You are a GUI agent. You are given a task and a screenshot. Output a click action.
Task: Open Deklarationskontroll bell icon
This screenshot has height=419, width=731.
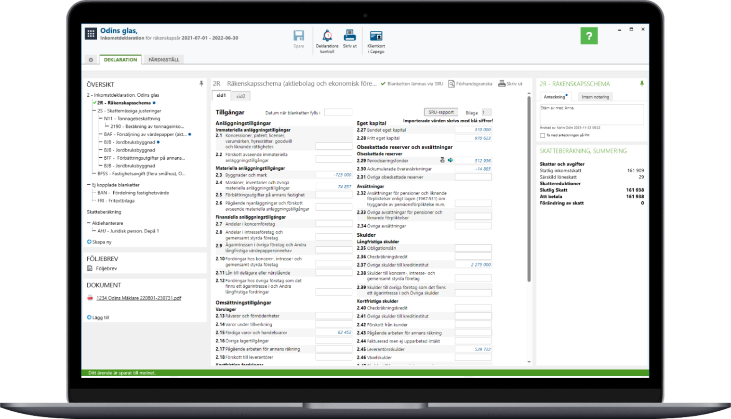327,36
